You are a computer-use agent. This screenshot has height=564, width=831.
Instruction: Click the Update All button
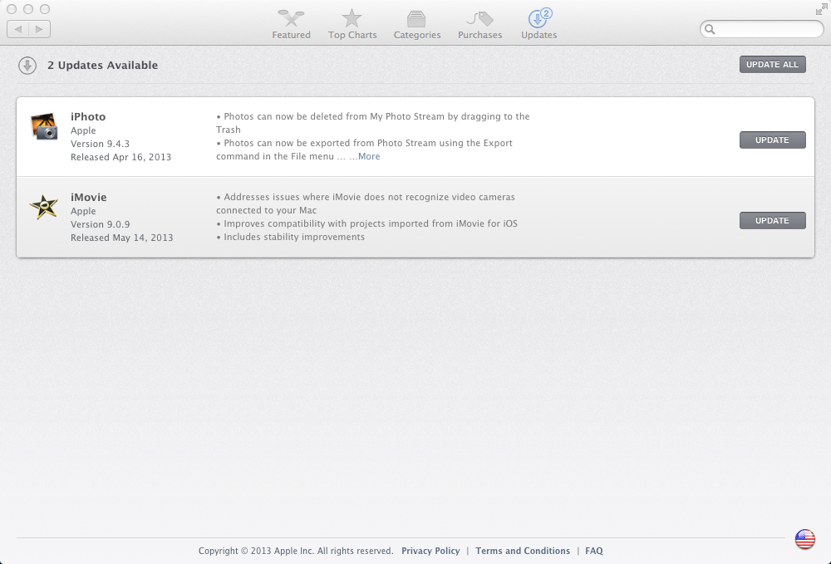(772, 65)
